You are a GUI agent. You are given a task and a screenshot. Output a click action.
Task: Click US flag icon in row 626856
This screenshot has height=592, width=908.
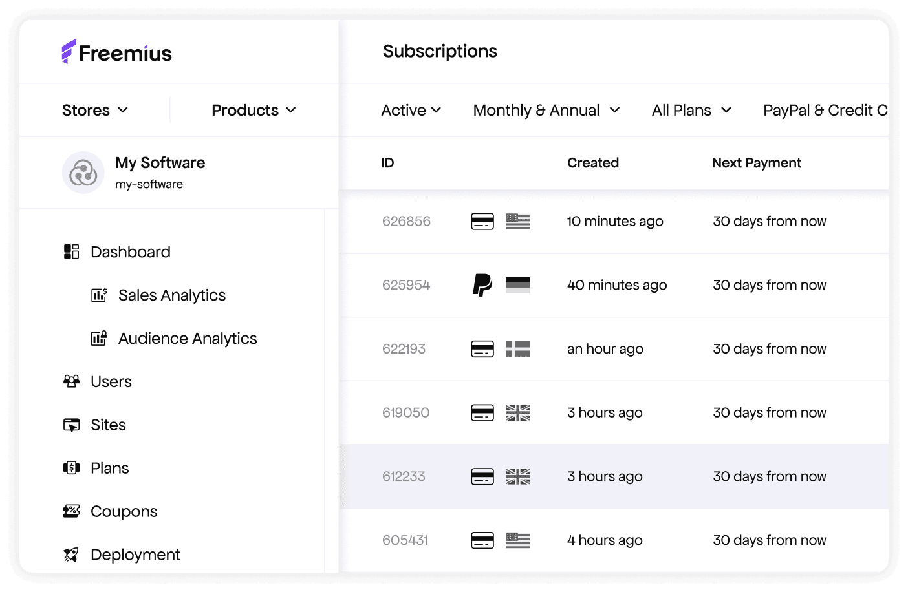pos(517,222)
